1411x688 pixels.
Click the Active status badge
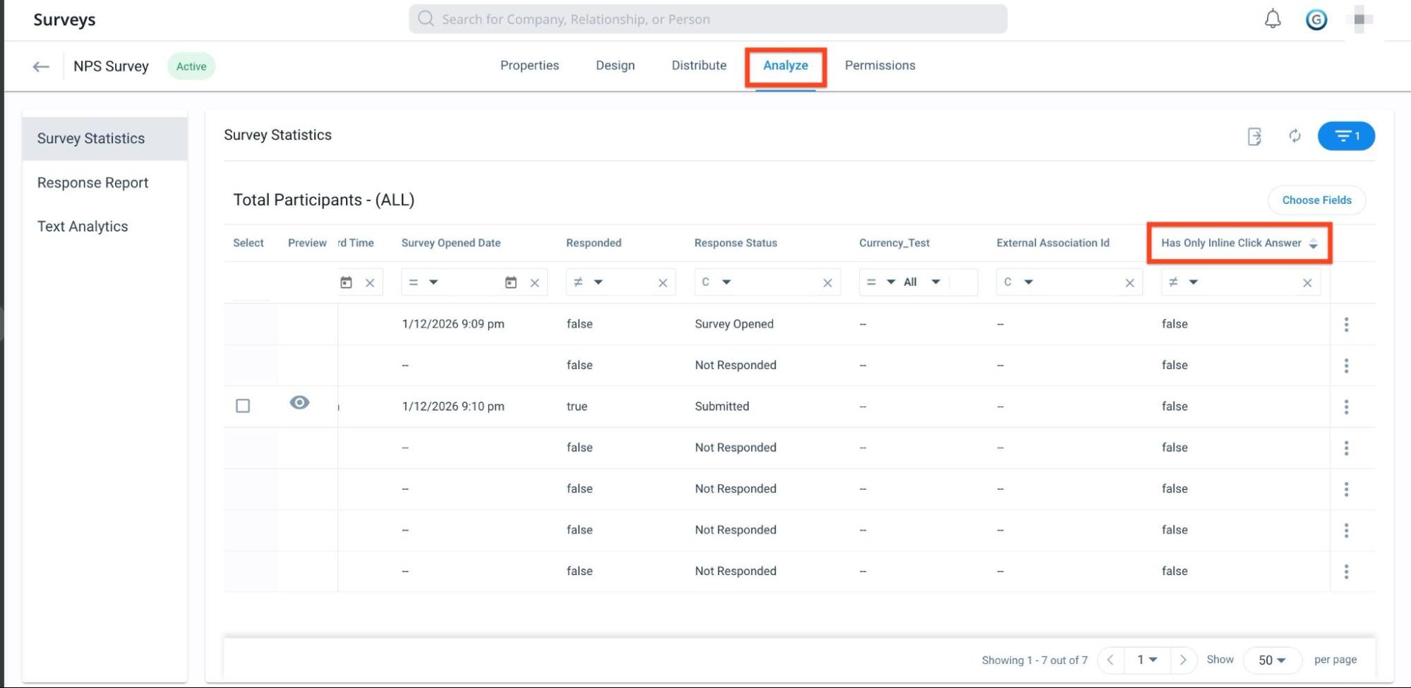(x=191, y=66)
